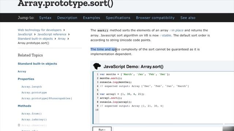
Task: Click the highlighted 'The time and' text
Action: (x=101, y=49)
